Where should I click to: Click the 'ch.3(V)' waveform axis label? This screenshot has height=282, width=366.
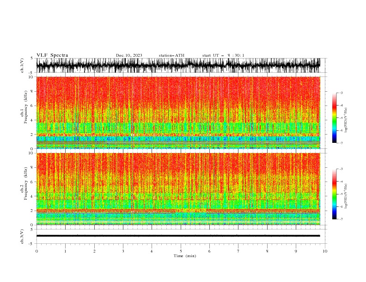pyautogui.click(x=22, y=236)
